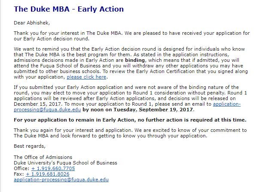Open the email address link in the signature
This screenshot has width=265, height=192.
[x=61, y=179]
